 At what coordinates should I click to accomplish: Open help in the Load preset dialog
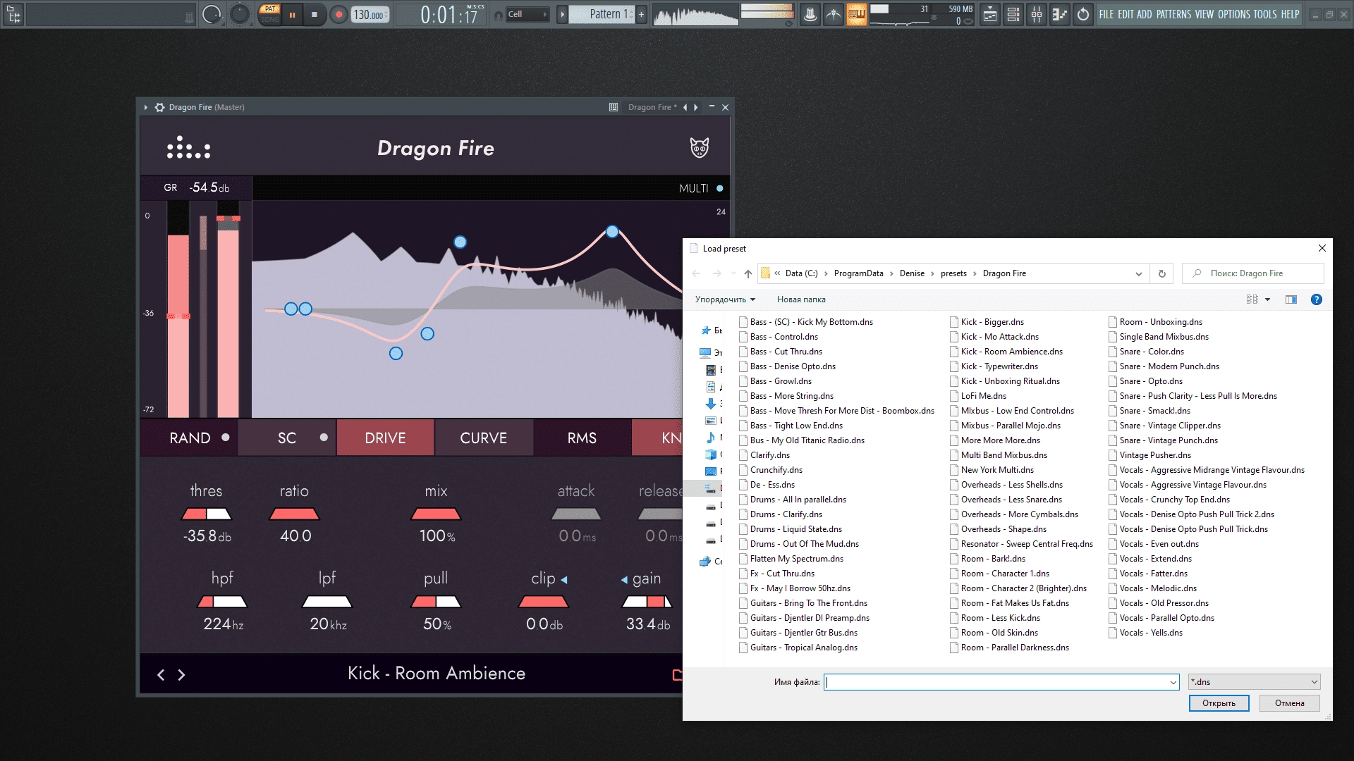coord(1316,299)
